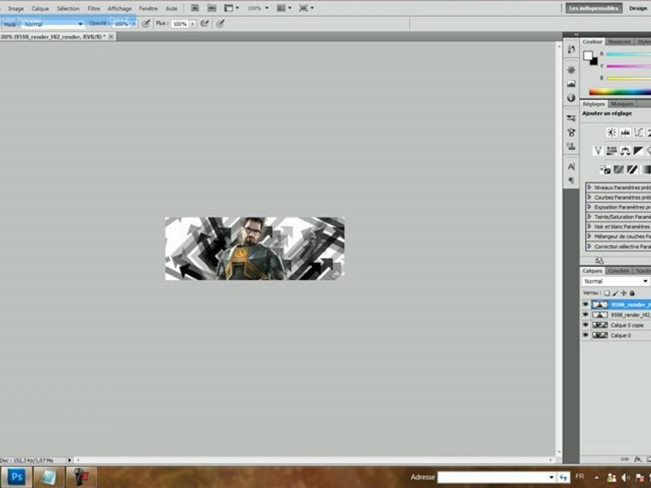Add a Curves adjustment icon
The height and width of the screenshot is (488, 651).
[x=639, y=132]
